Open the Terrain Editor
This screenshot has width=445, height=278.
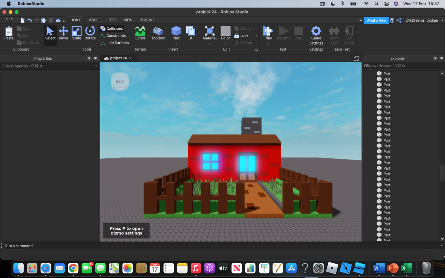(140, 33)
